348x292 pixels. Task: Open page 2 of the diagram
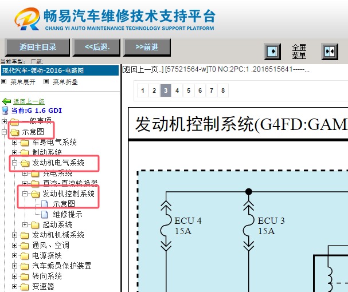154,90
